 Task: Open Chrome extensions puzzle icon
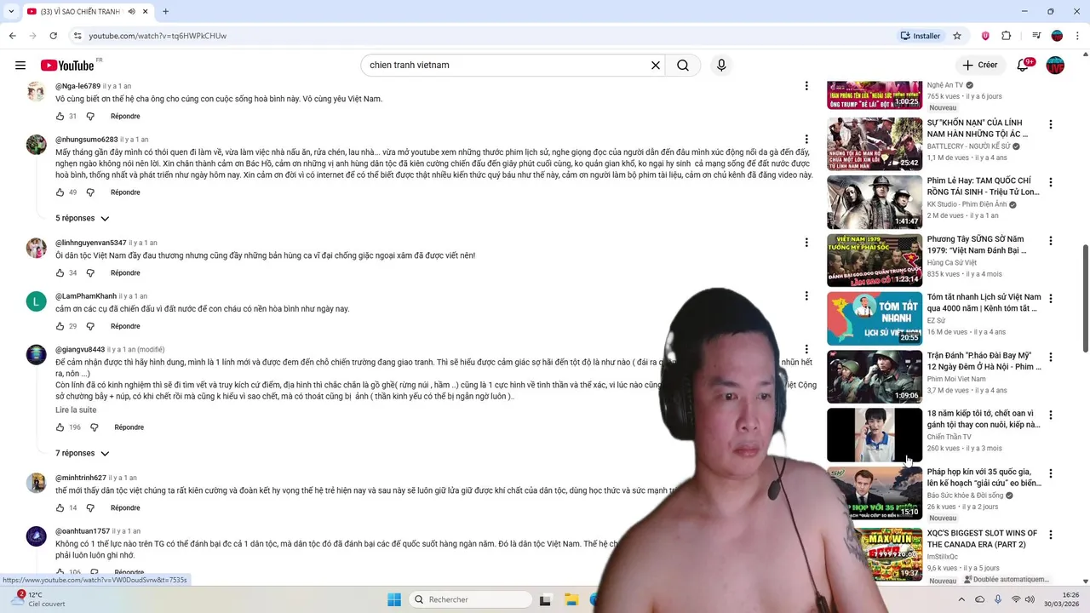pos(1007,36)
